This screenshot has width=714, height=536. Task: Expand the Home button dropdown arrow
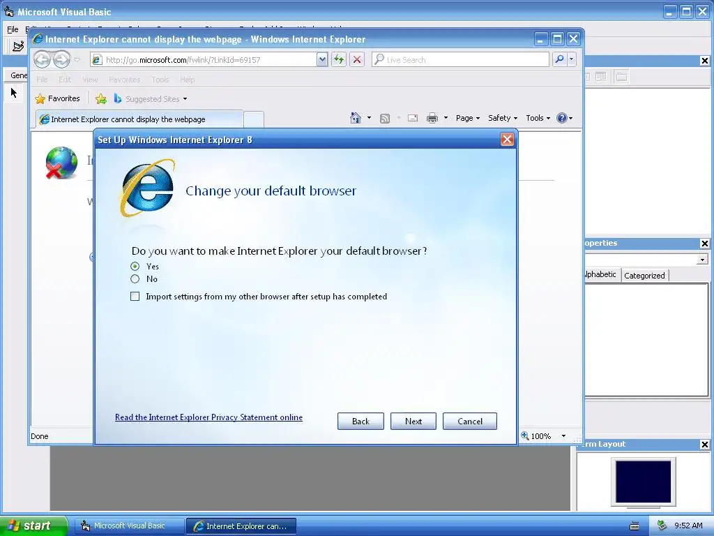[369, 118]
